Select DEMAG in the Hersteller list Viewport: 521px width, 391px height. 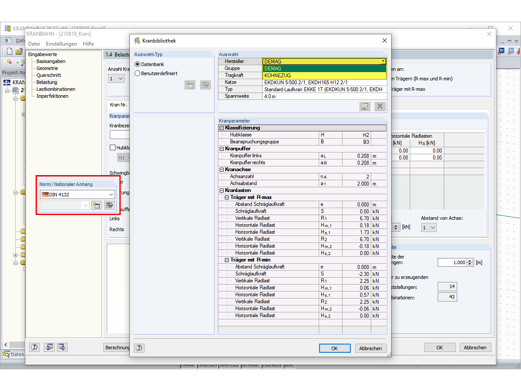pos(324,69)
